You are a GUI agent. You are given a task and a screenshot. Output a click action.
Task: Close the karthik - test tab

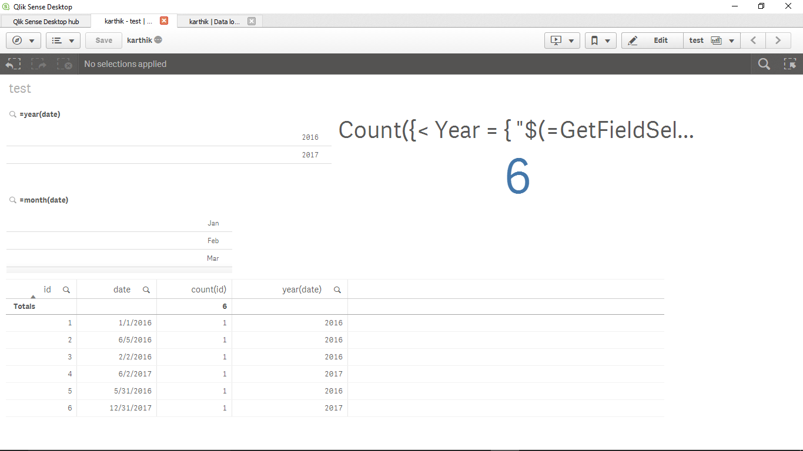pyautogui.click(x=164, y=21)
